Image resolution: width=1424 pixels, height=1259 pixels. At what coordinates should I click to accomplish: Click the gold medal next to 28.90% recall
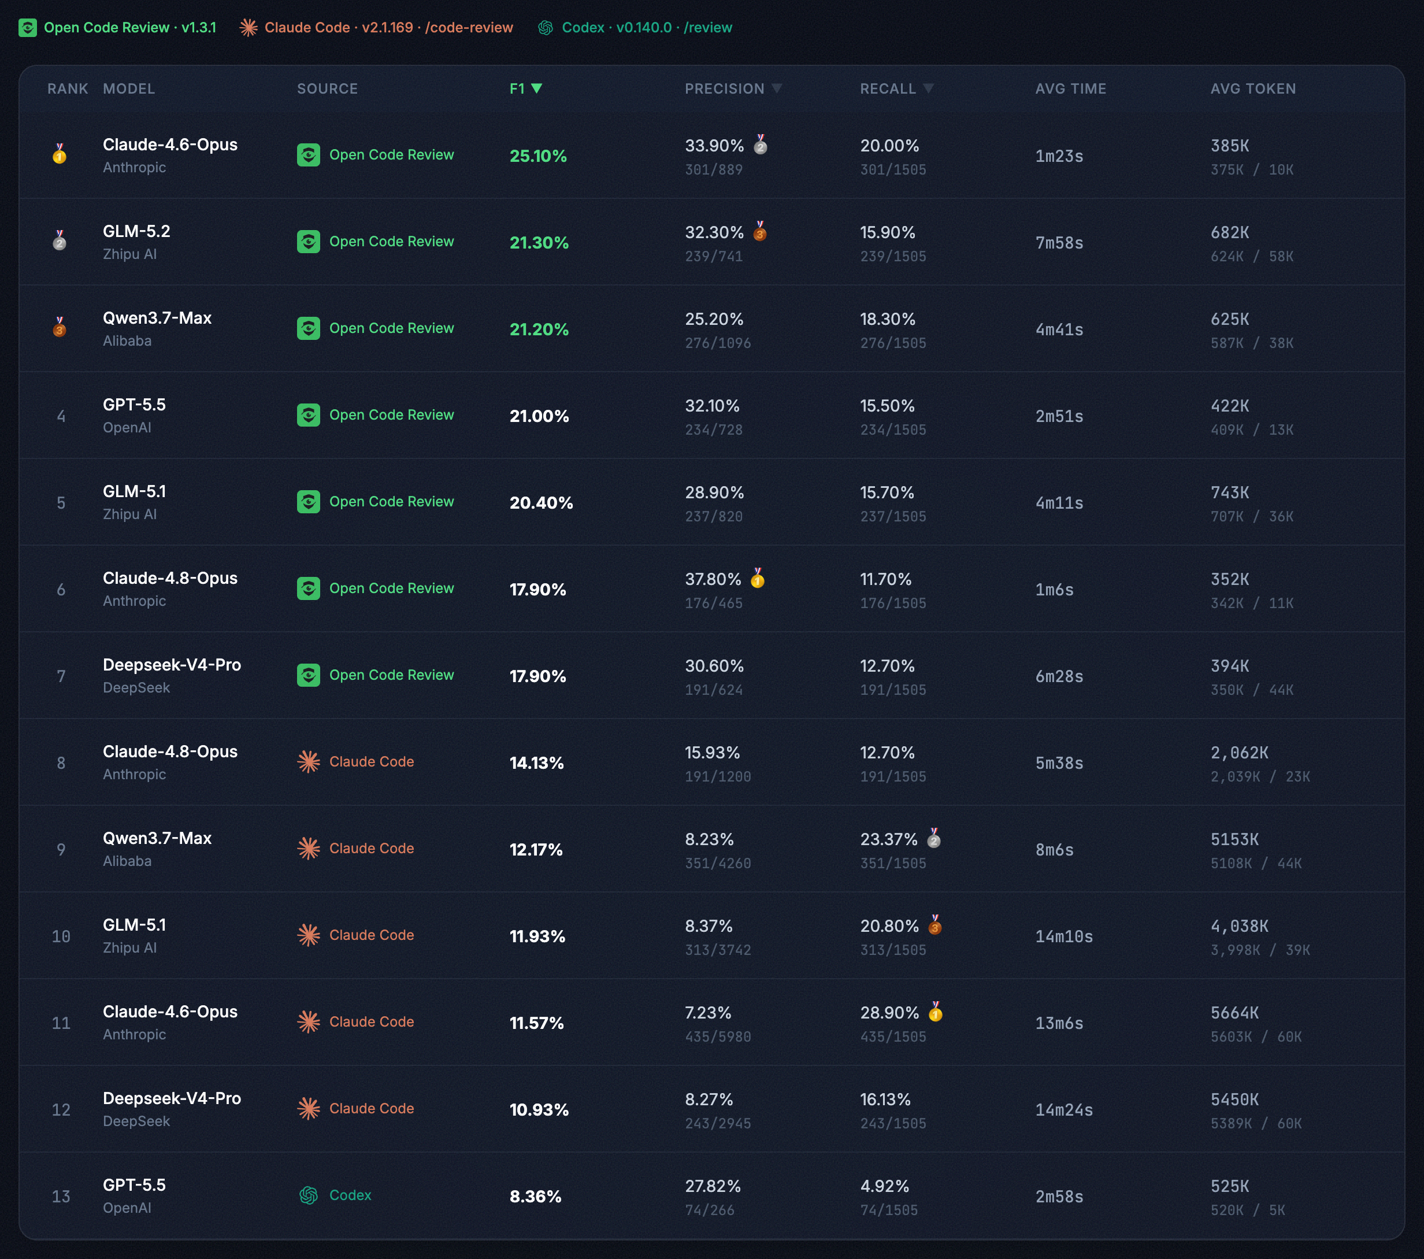[936, 1012]
